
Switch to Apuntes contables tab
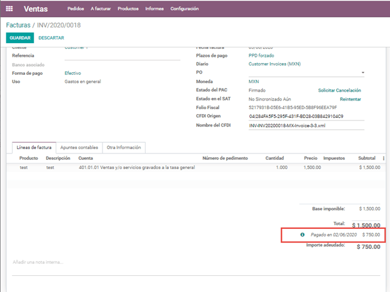click(79, 148)
